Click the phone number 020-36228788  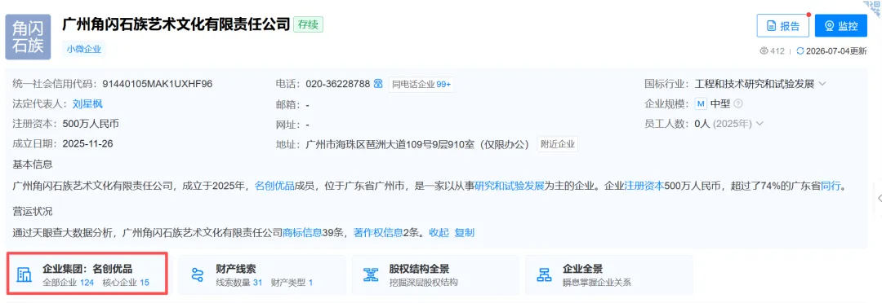pyautogui.click(x=338, y=84)
